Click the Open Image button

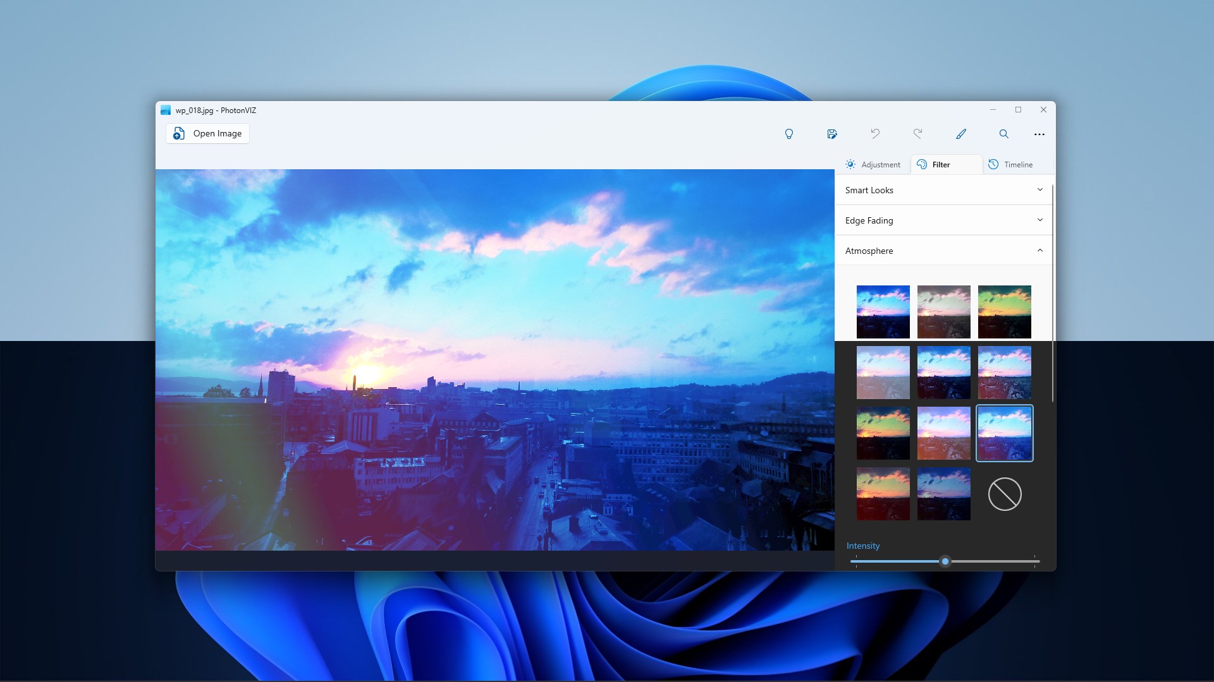pyautogui.click(x=208, y=133)
